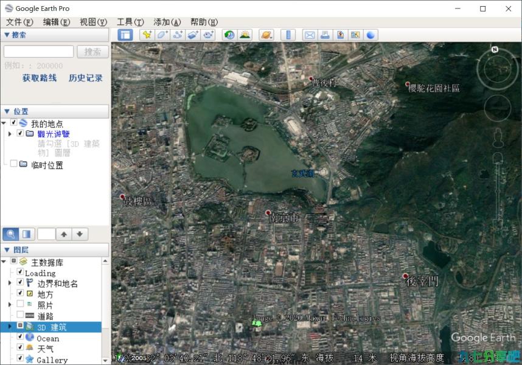522x365 pixels.
Task: Expand the 3D 建筑 layer node
Action: (x=10, y=326)
